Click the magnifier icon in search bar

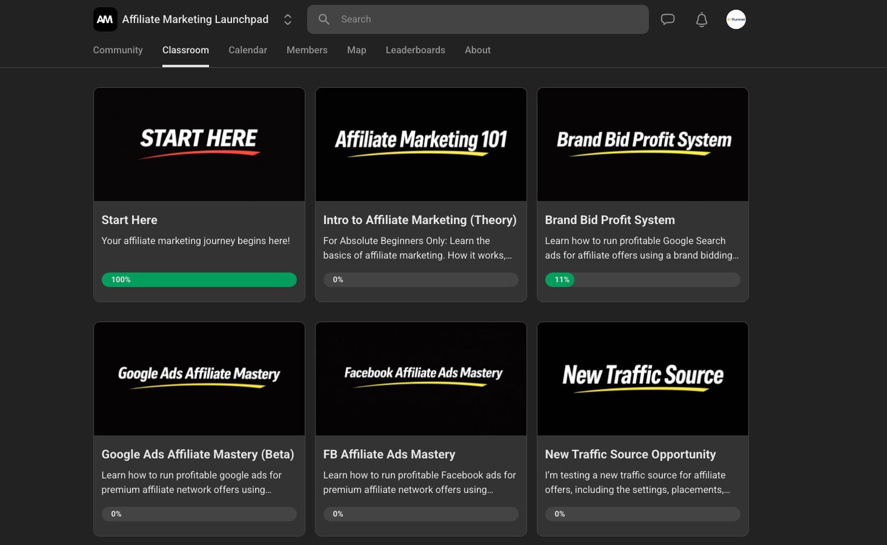(324, 20)
